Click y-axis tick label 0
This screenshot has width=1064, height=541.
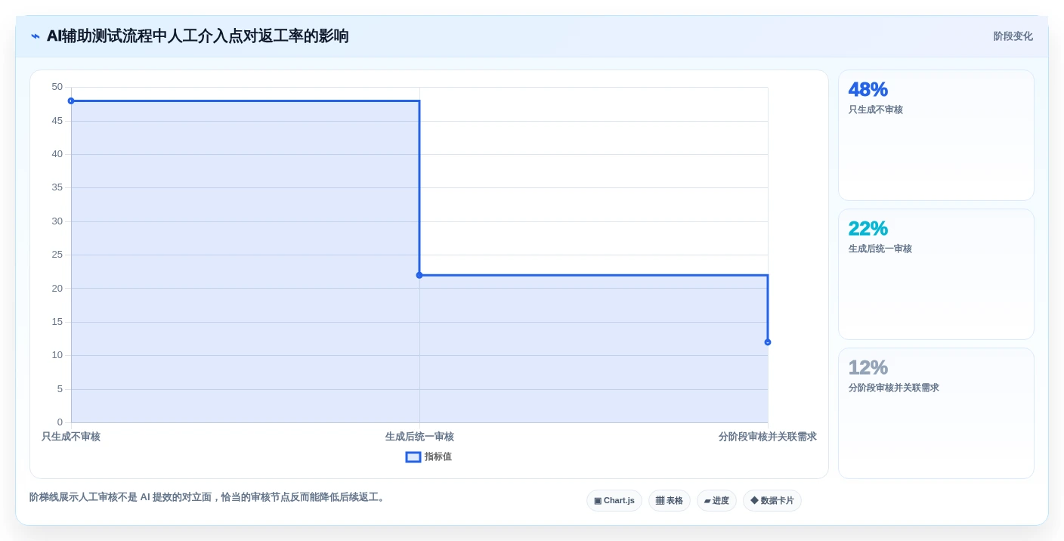tap(60, 422)
